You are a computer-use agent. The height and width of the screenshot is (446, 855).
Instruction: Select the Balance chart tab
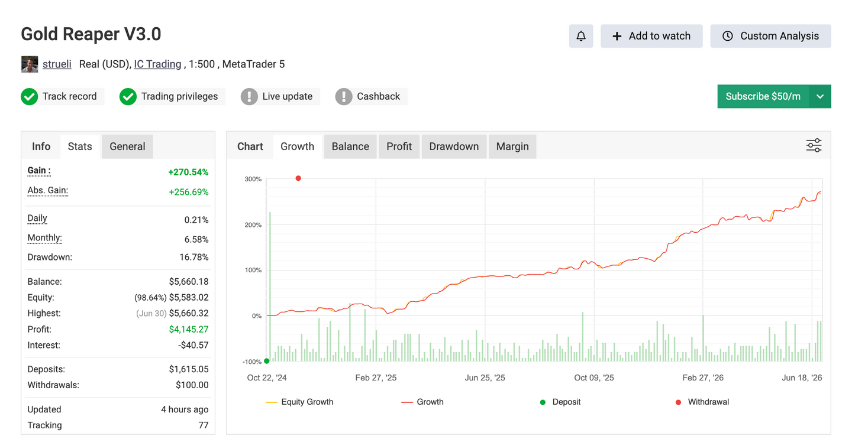tap(350, 147)
